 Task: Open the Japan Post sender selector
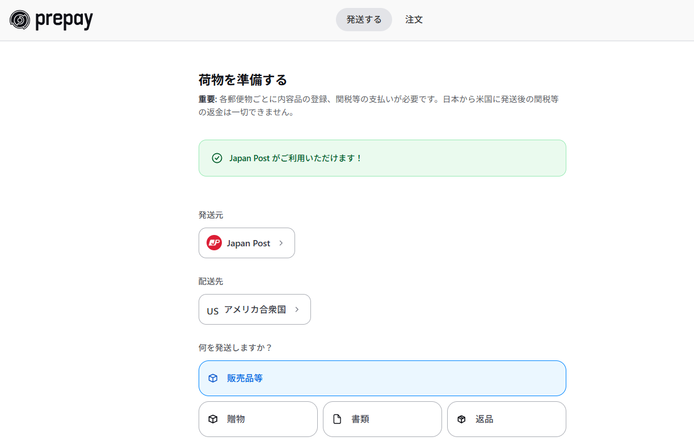247,243
